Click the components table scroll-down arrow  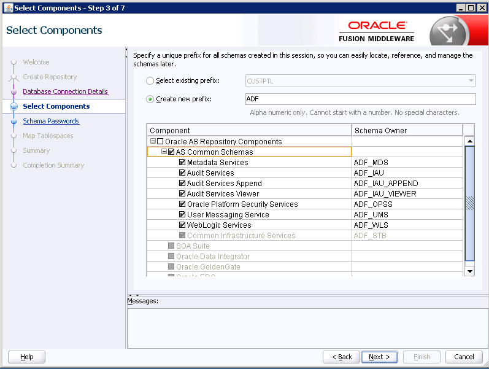click(x=469, y=271)
